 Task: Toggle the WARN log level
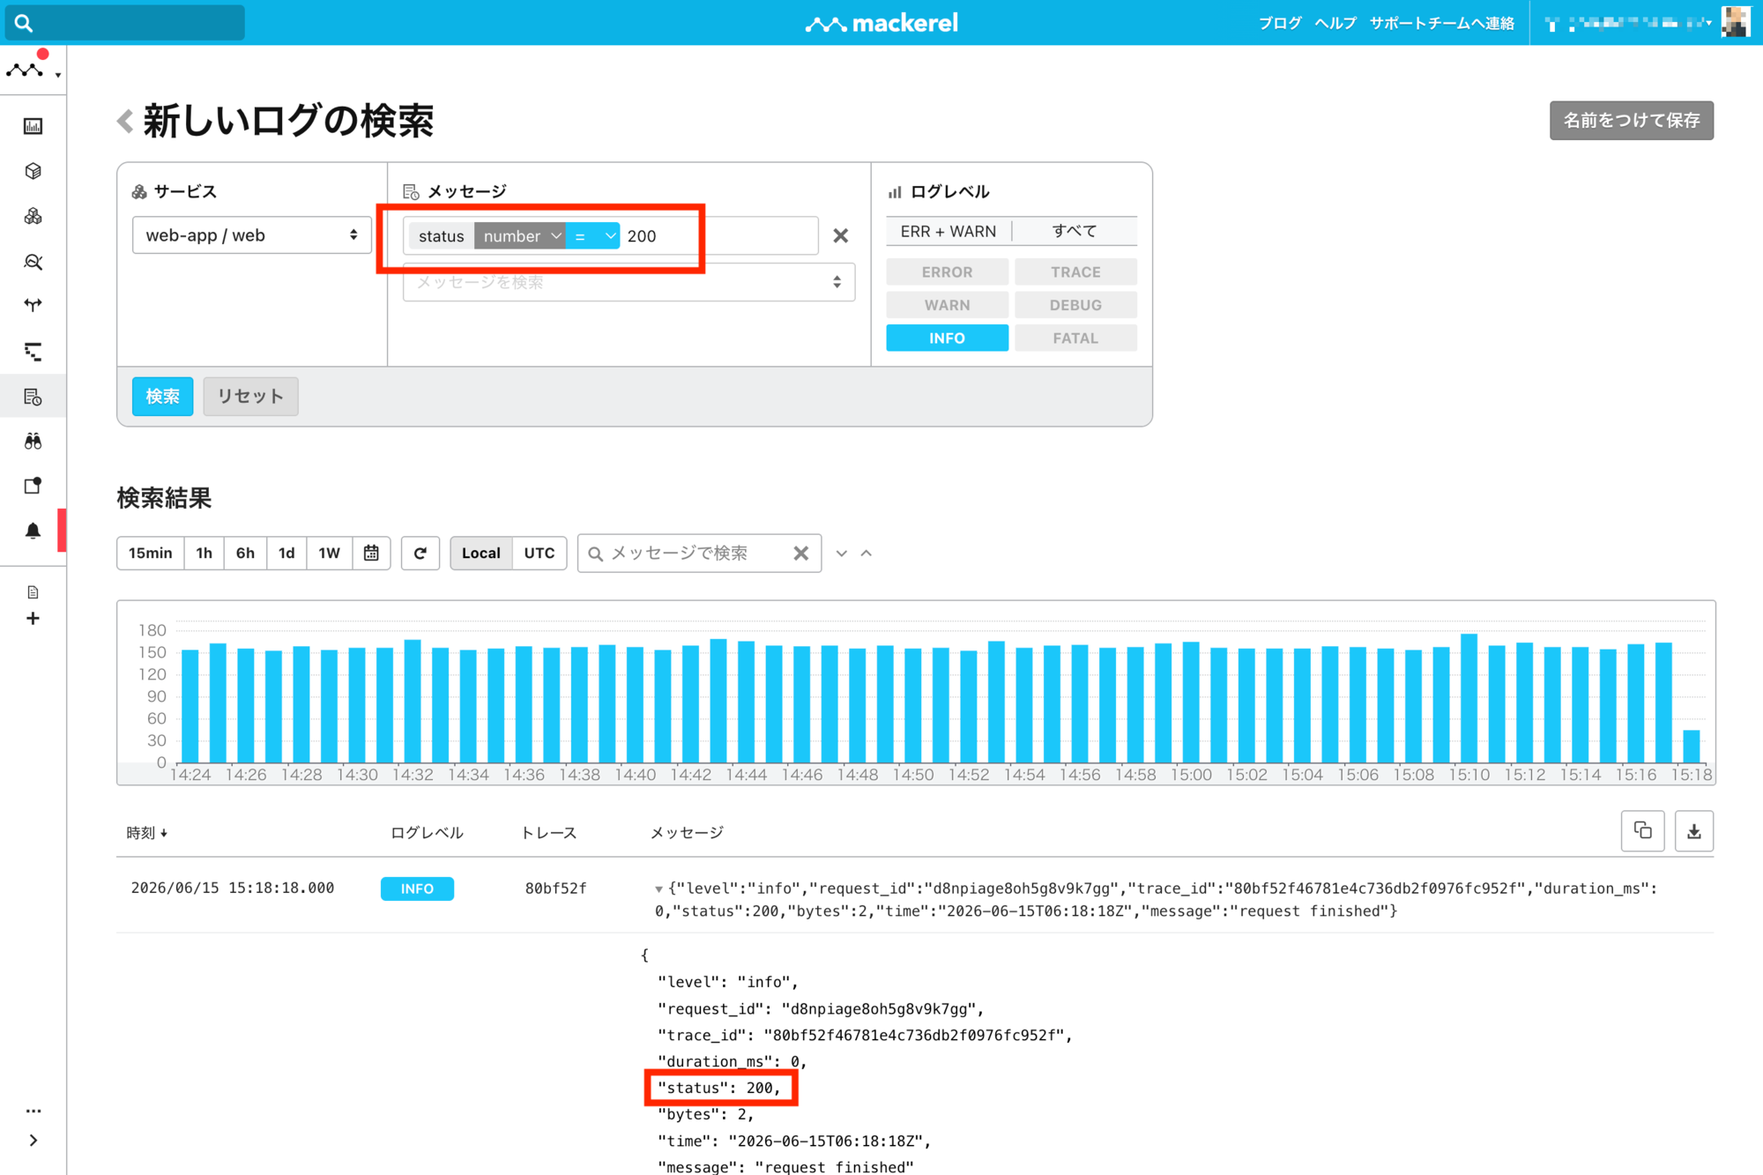[947, 305]
